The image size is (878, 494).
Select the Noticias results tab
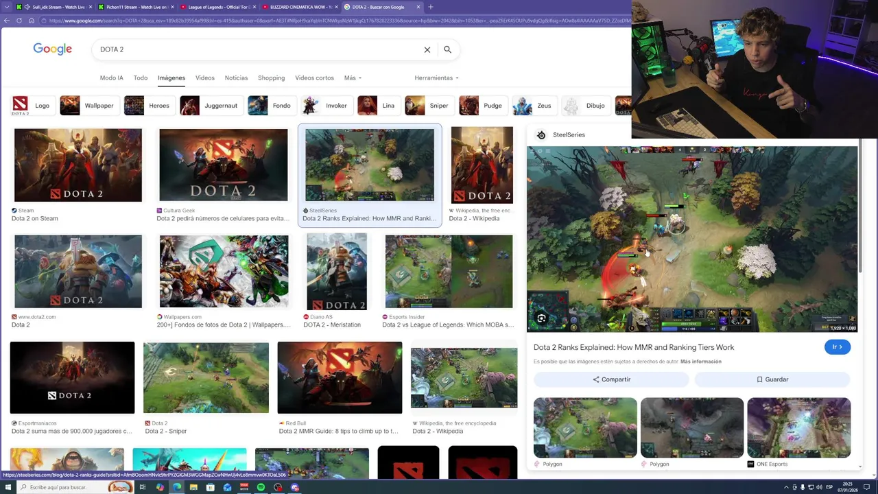pyautogui.click(x=236, y=78)
